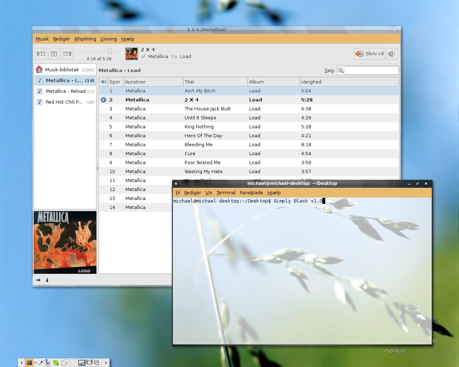Select track number 13 row
Viewport: 459px width, 367px height.
coord(136,199)
